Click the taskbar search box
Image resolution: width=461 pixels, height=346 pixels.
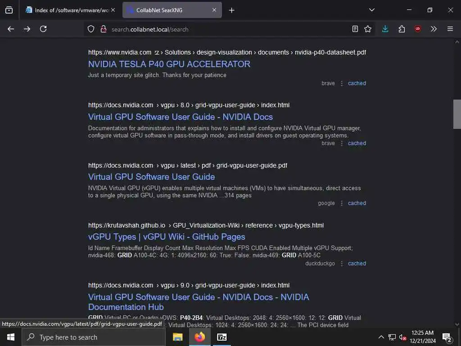(x=94, y=337)
